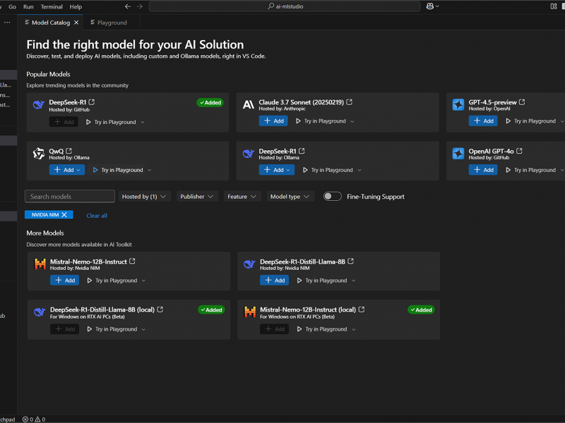Expand the Publisher filter dropdown
565x423 pixels.
pos(196,196)
